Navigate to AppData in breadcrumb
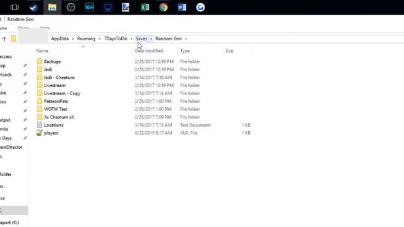This screenshot has height=227, width=404. click(60, 38)
